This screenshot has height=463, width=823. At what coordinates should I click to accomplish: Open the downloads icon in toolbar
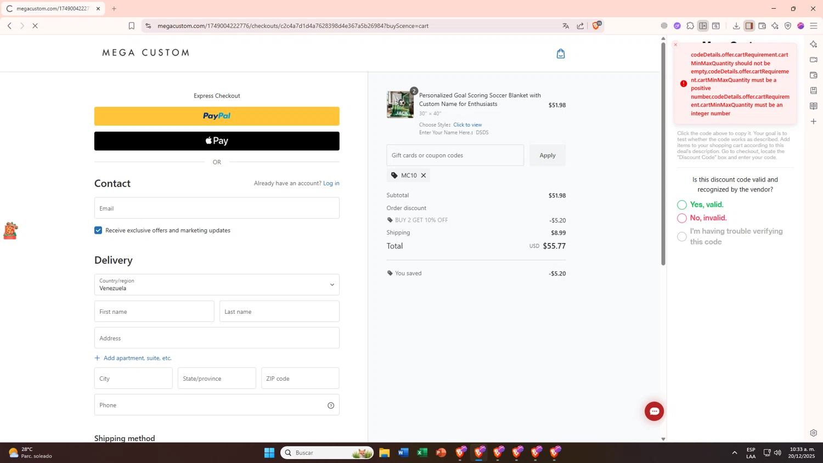[736, 26]
